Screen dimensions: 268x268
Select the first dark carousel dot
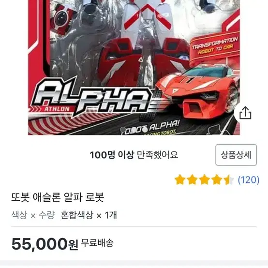pos(123,130)
